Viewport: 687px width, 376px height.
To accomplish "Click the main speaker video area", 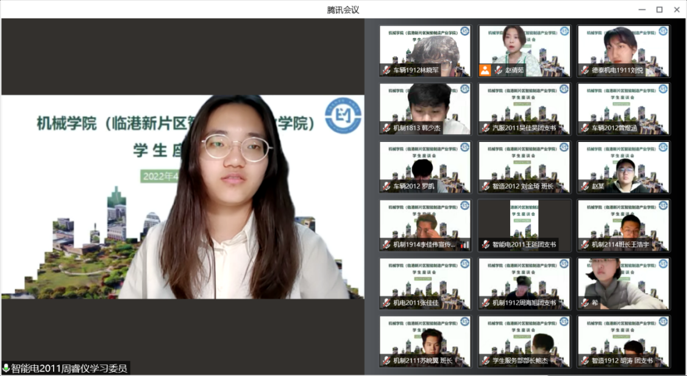I will coord(183,195).
